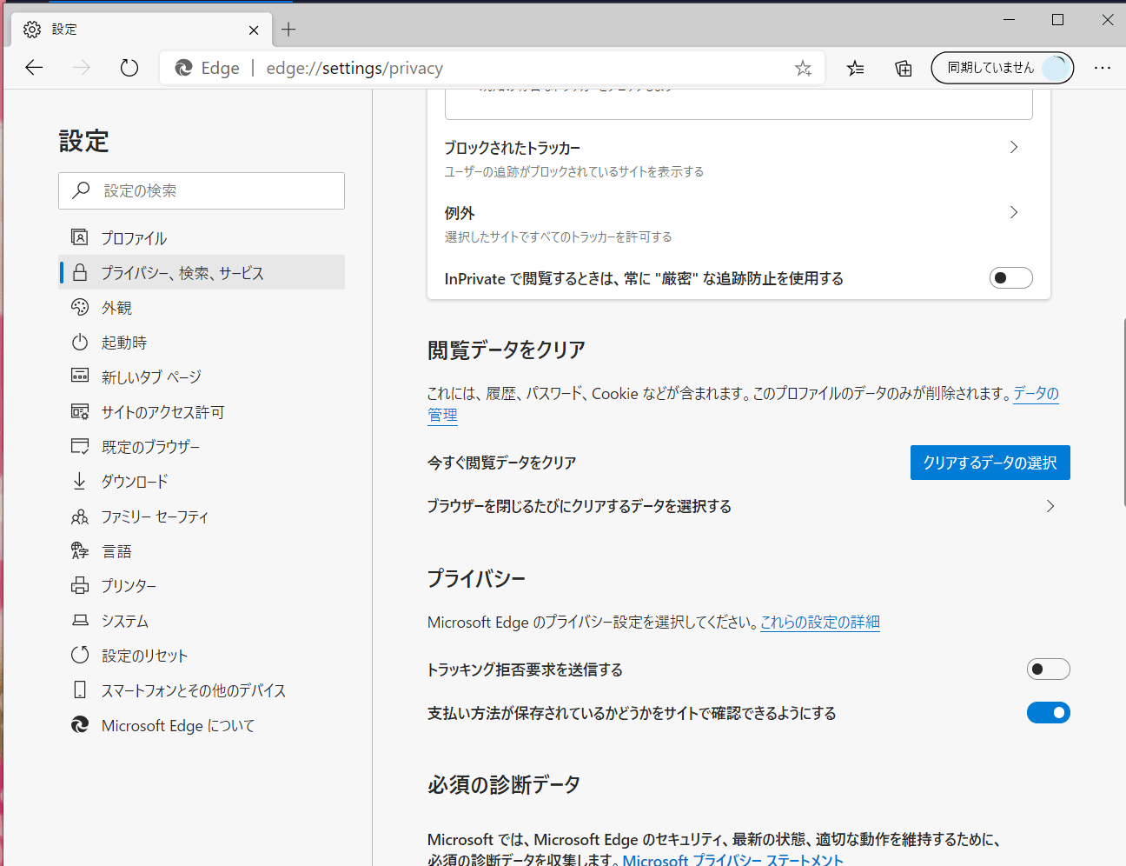Click 同期していません profile button
This screenshot has height=866, width=1126.
pos(1003,68)
